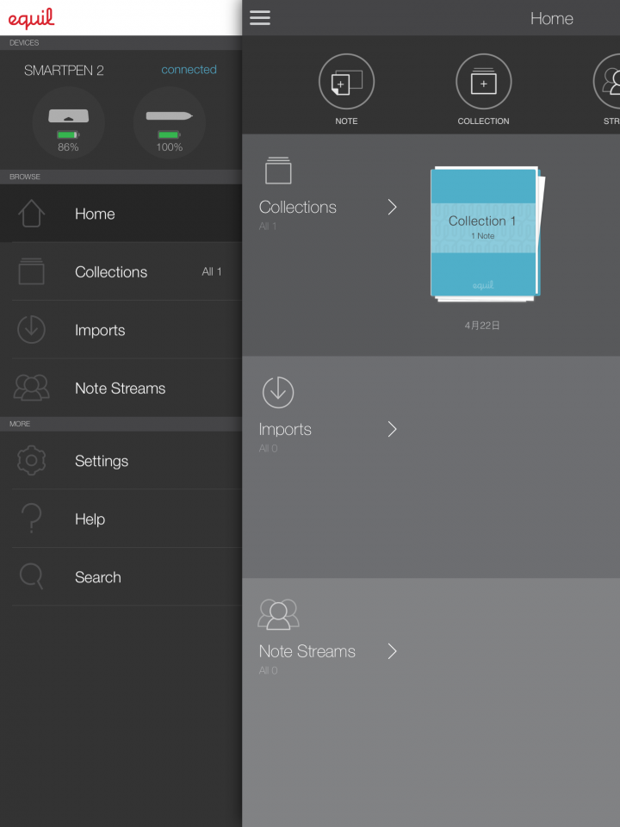This screenshot has width=620, height=827.
Task: Create a new note with NOTE icon
Action: pyautogui.click(x=346, y=82)
